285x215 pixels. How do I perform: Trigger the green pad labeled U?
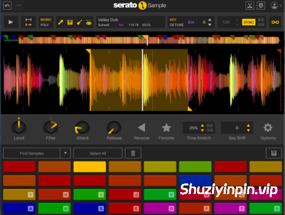89,195
